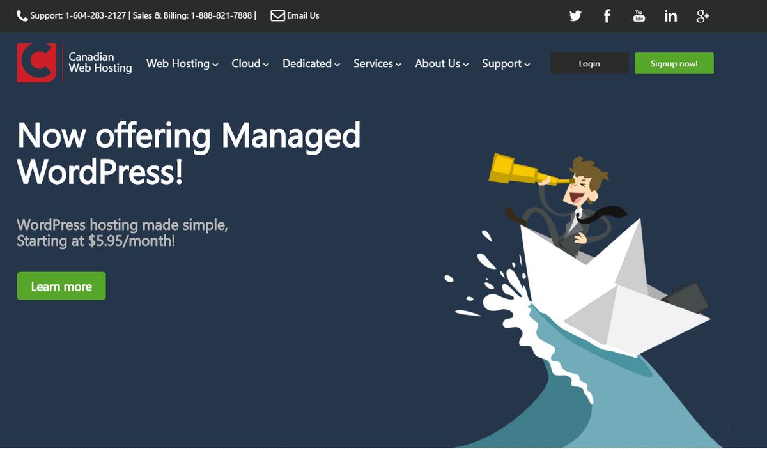Expand the Cloud menu chevron
Viewport: 767px width, 449px height.
tap(266, 65)
